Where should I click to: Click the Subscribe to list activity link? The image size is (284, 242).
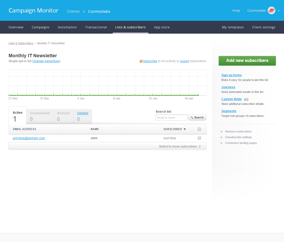coord(150,61)
